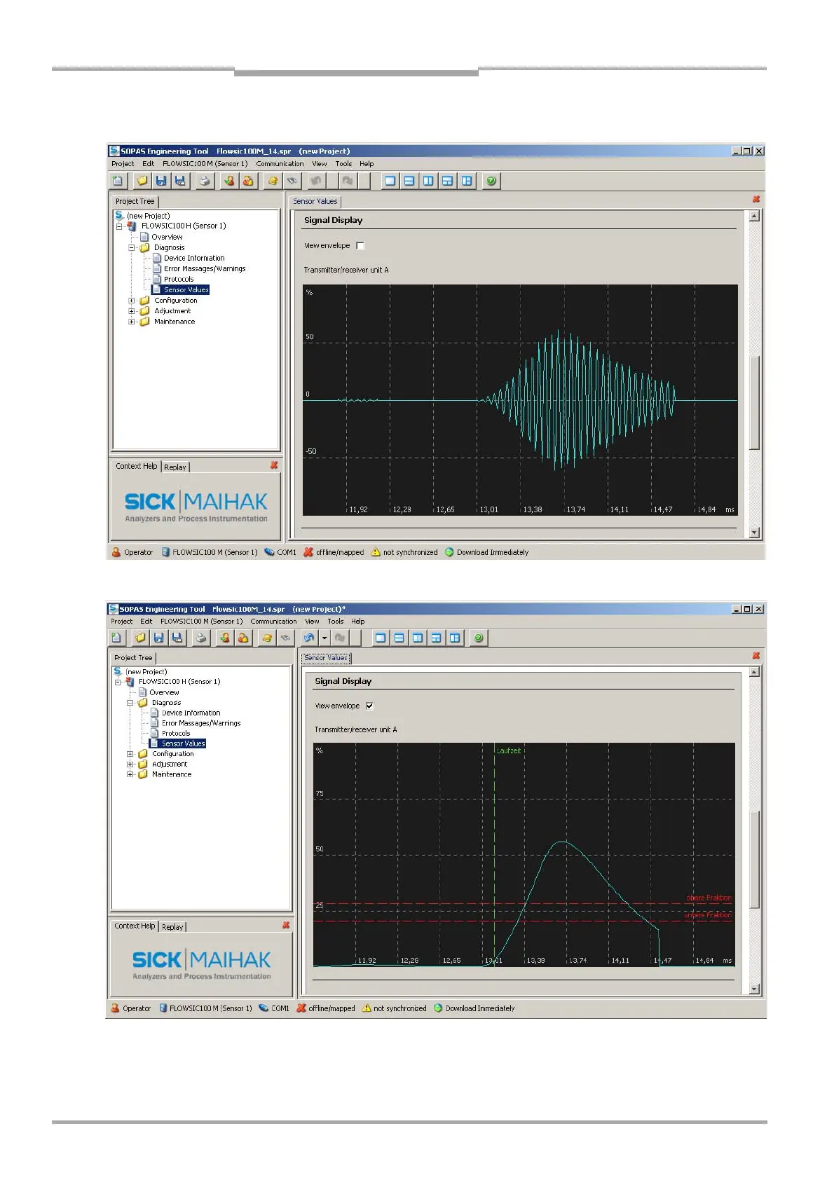Click New Project icon in upper window toolbar
This screenshot has width=834, height=1180.
pyautogui.click(x=118, y=181)
